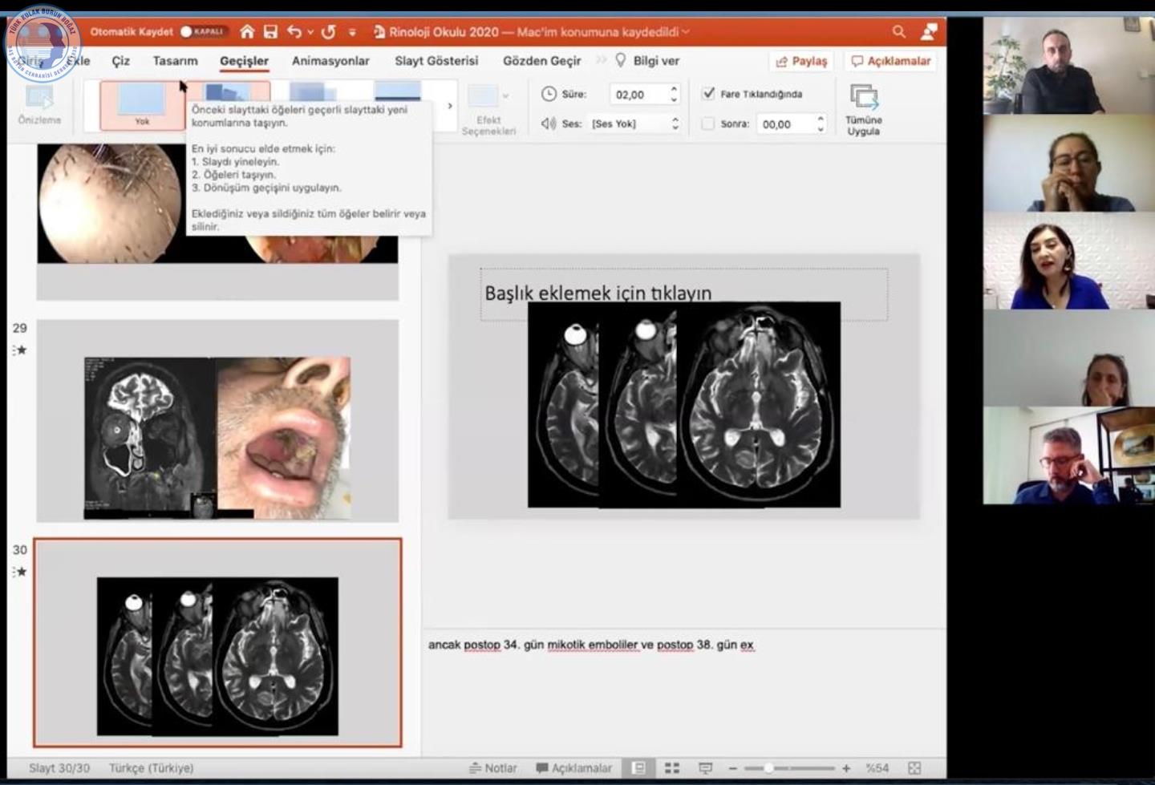The height and width of the screenshot is (785, 1155).
Task: Click the Süre clock icon
Action: [x=549, y=94]
